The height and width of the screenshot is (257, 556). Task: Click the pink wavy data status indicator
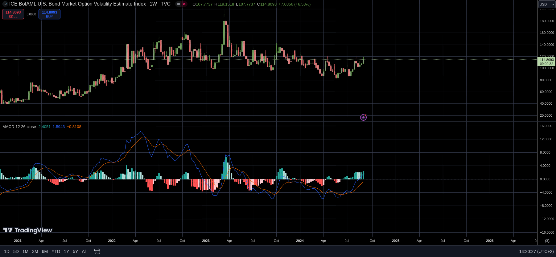pos(184,4)
